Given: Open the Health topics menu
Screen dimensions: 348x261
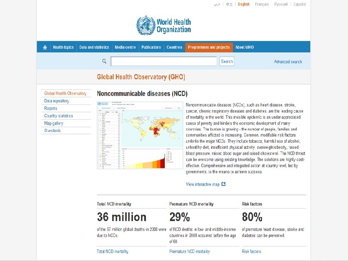Looking at the screenshot, I should coord(63,47).
